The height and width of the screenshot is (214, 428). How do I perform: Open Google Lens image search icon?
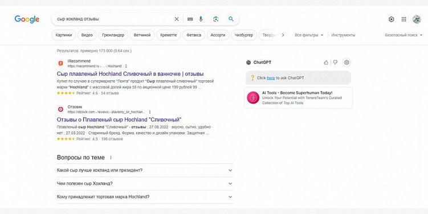(x=216, y=19)
